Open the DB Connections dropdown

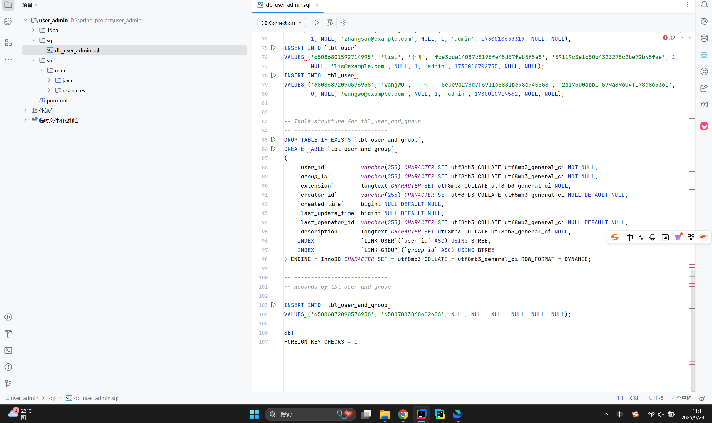click(281, 23)
